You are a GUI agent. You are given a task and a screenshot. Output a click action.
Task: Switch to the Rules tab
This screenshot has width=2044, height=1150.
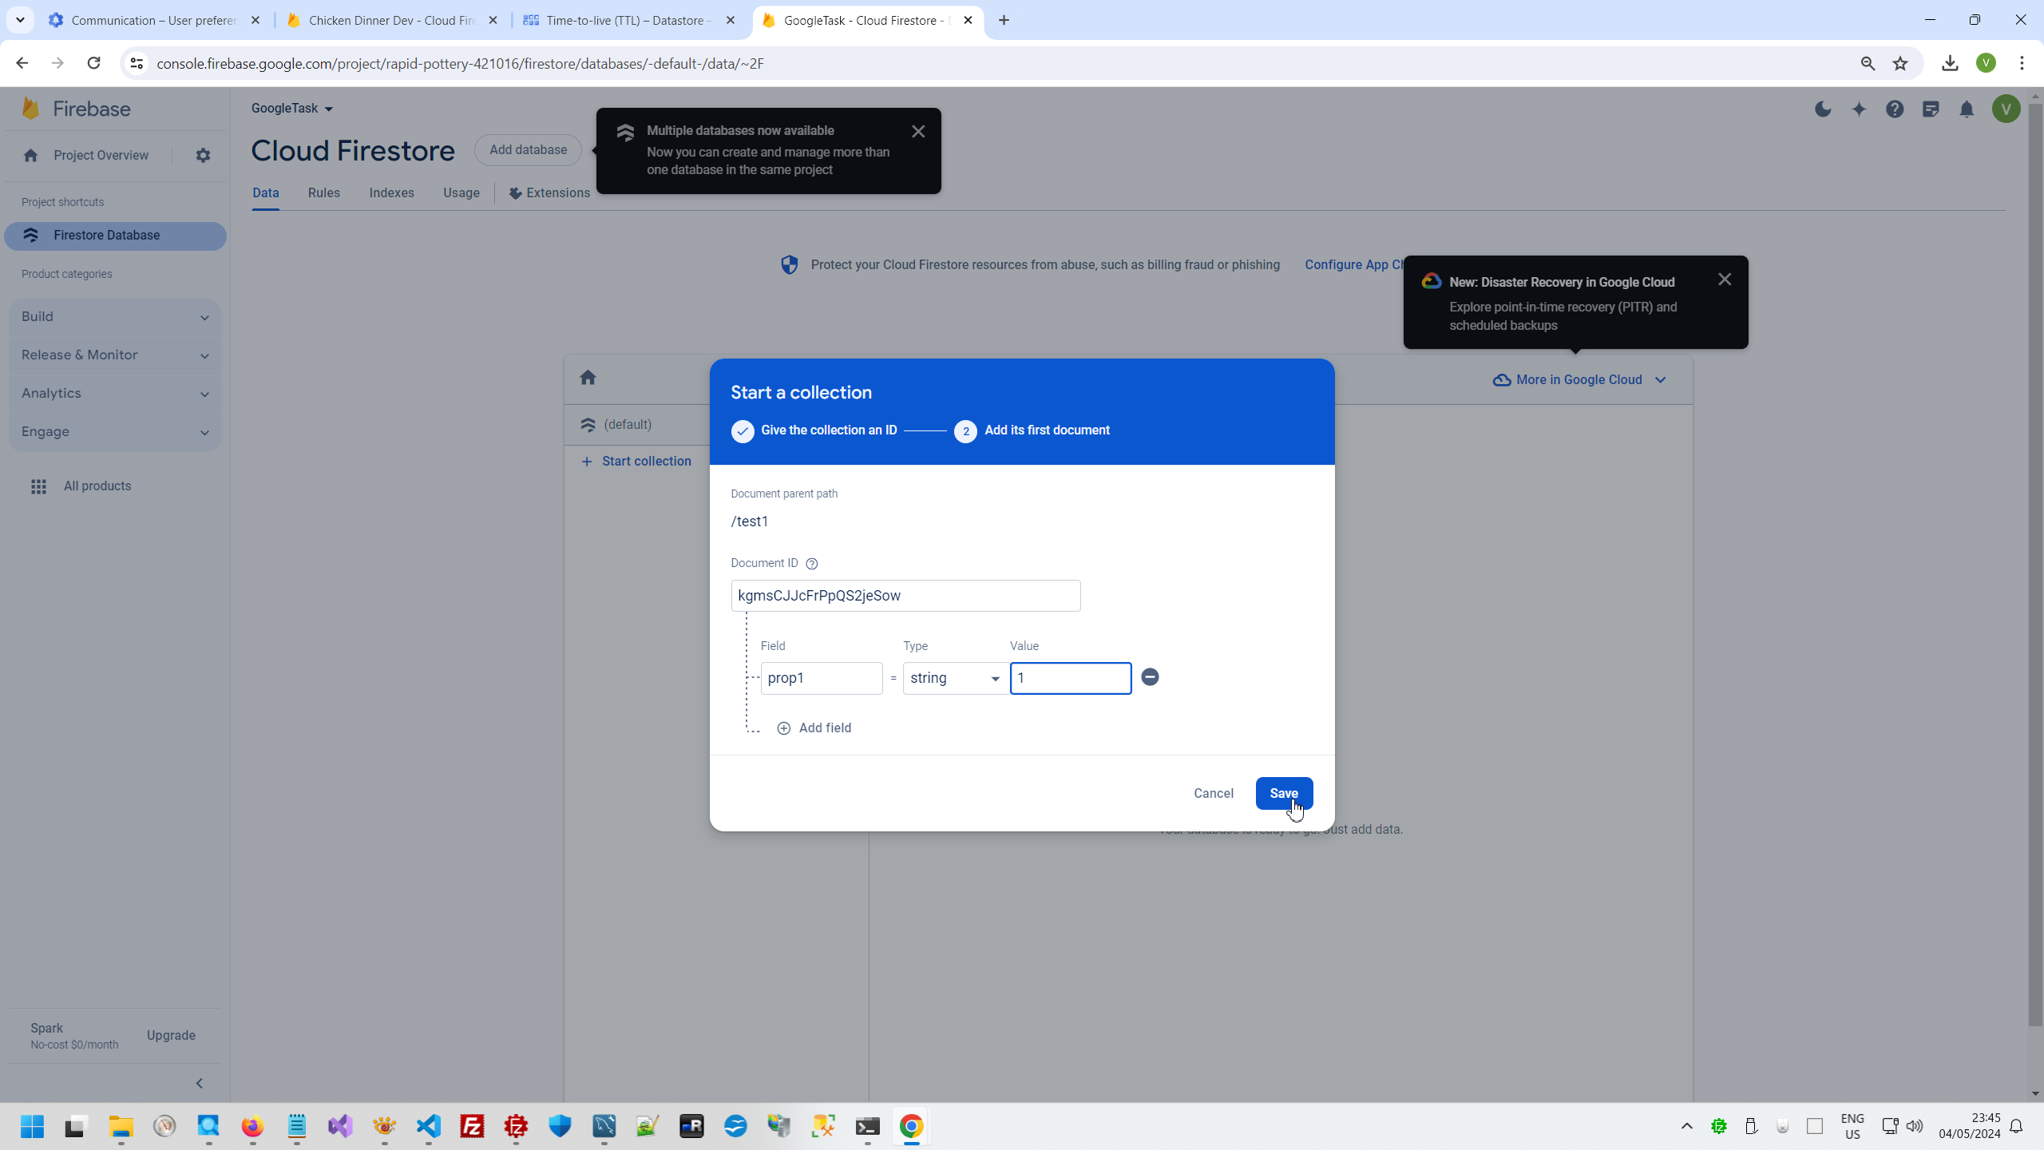(323, 193)
